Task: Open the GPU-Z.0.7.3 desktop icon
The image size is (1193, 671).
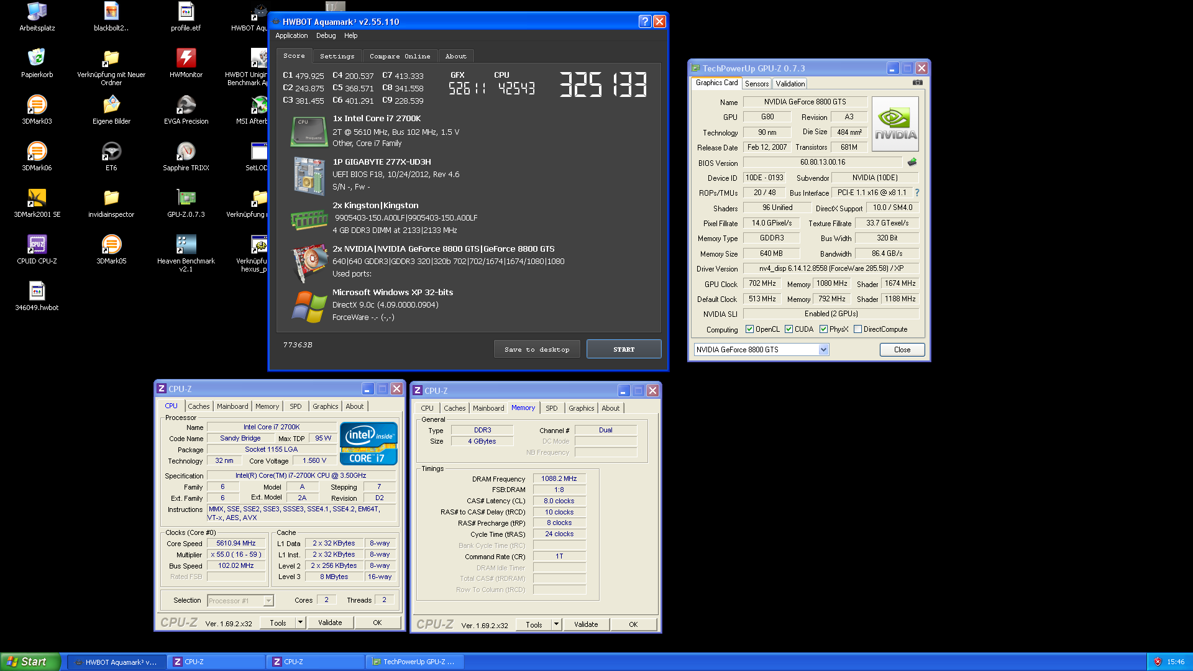Action: point(186,203)
